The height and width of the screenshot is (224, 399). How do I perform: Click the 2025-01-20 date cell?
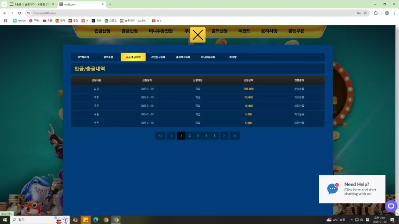pos(147,89)
